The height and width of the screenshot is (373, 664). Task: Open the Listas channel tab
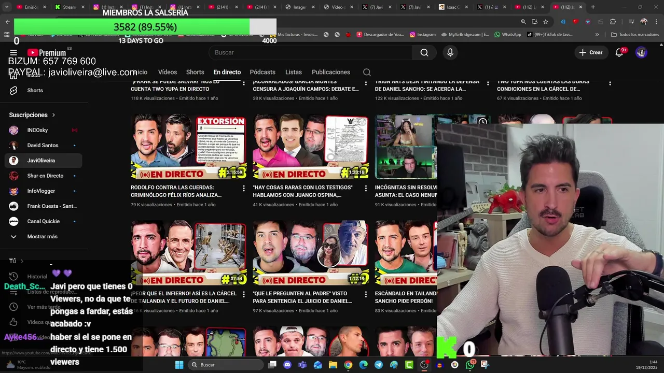[294, 72]
